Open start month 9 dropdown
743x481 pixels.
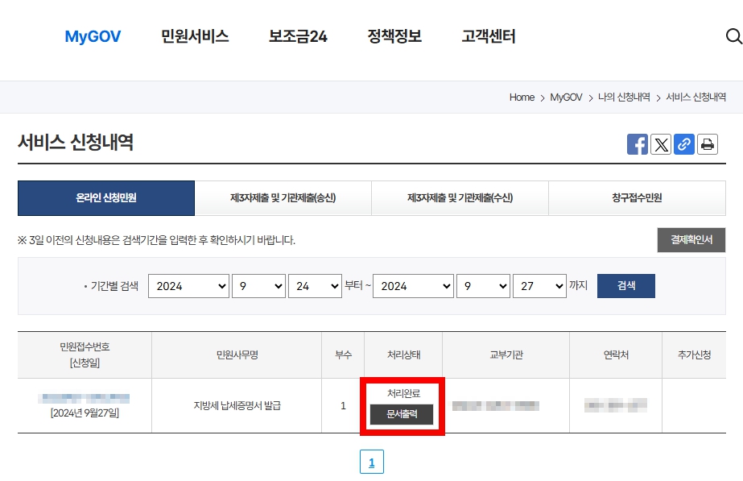tap(258, 286)
